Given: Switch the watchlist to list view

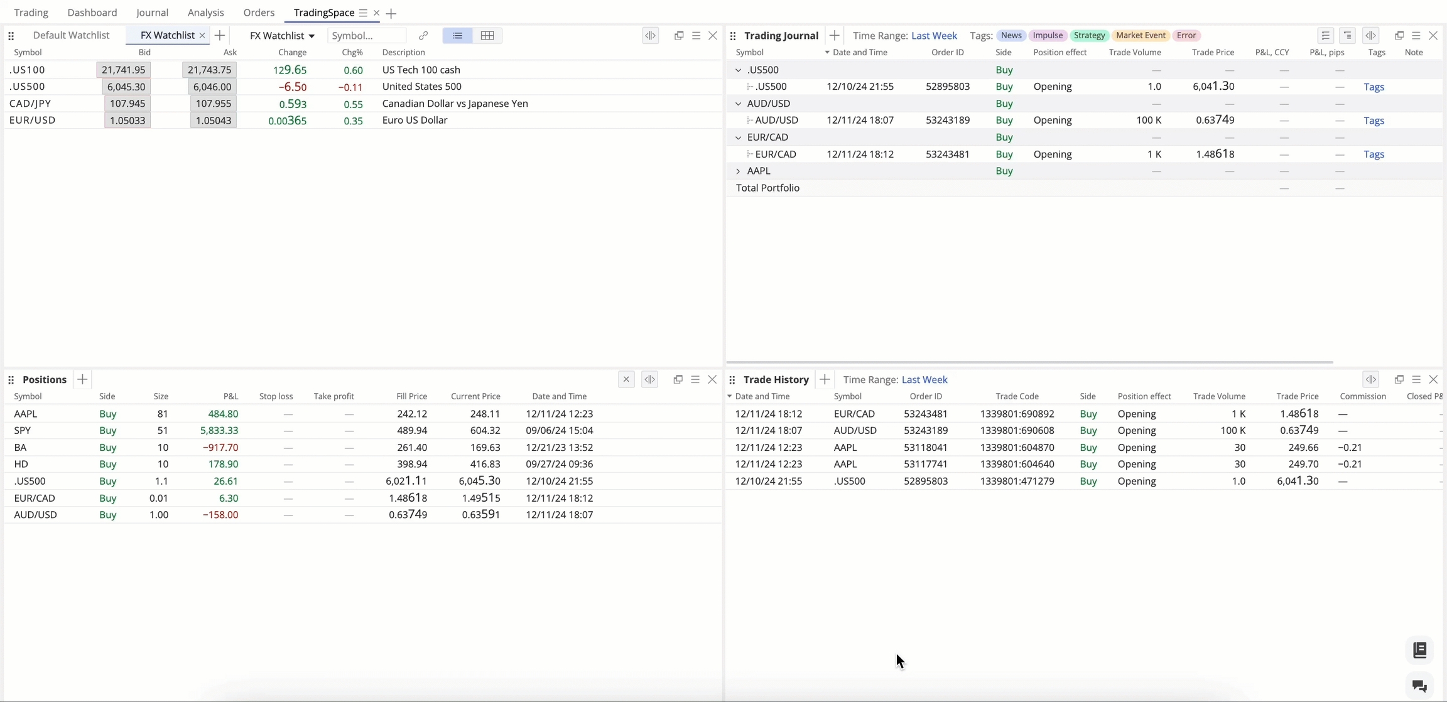Looking at the screenshot, I should 457,36.
